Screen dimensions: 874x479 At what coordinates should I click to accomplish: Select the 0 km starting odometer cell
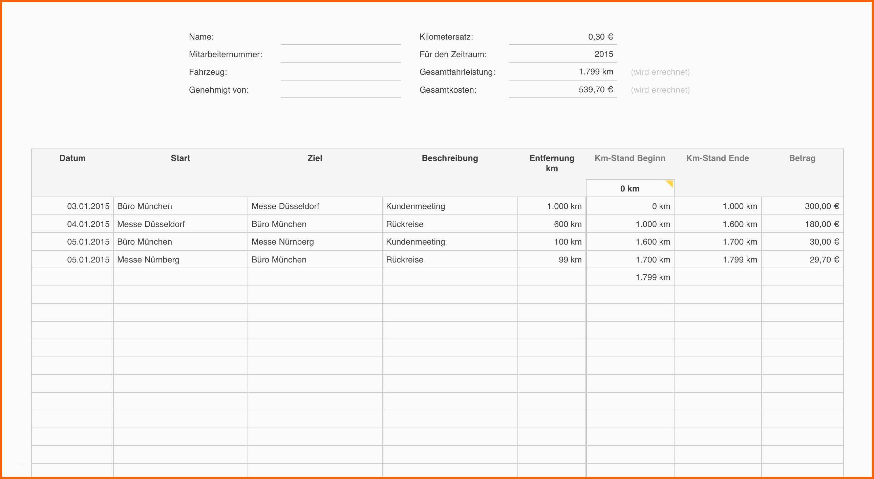[x=630, y=188]
